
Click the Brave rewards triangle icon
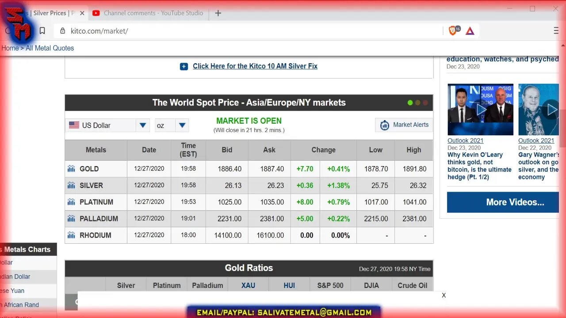(x=470, y=31)
